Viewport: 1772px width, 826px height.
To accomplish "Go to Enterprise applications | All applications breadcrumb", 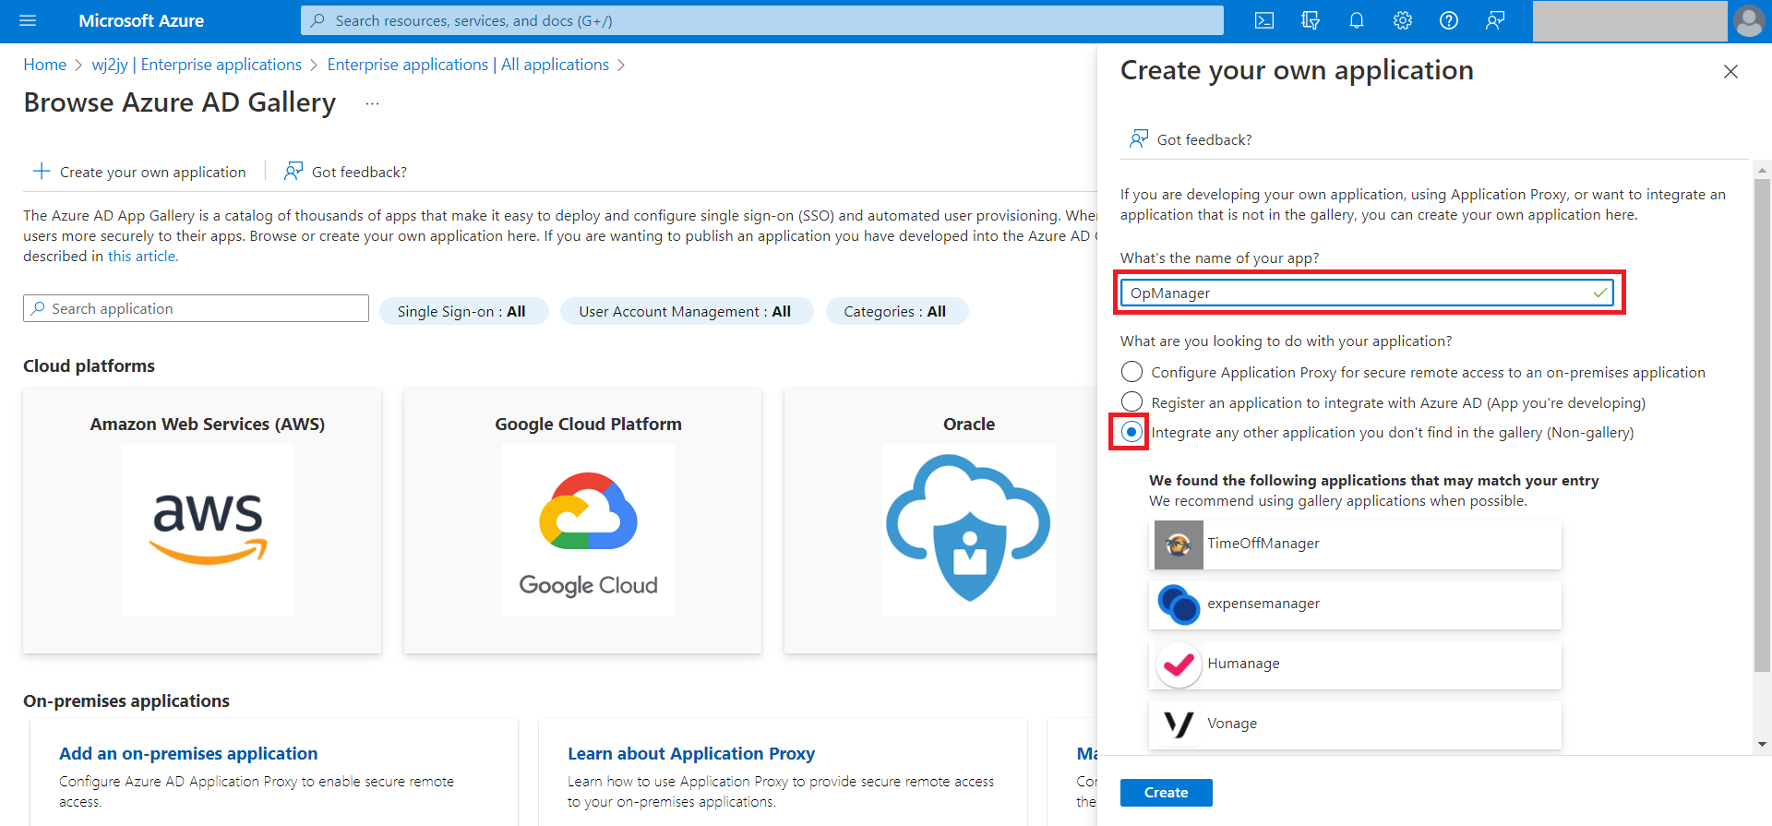I will (x=468, y=65).
